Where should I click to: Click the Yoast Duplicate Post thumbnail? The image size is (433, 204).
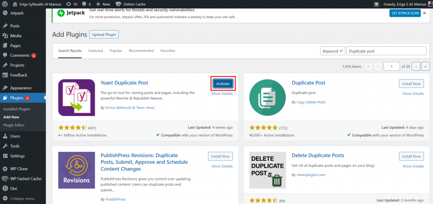[77, 98]
